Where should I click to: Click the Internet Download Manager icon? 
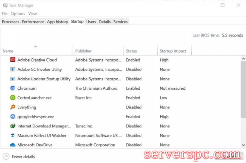[x=13, y=126]
